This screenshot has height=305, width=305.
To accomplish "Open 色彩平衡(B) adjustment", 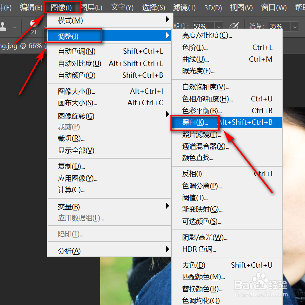I will click(x=227, y=111).
